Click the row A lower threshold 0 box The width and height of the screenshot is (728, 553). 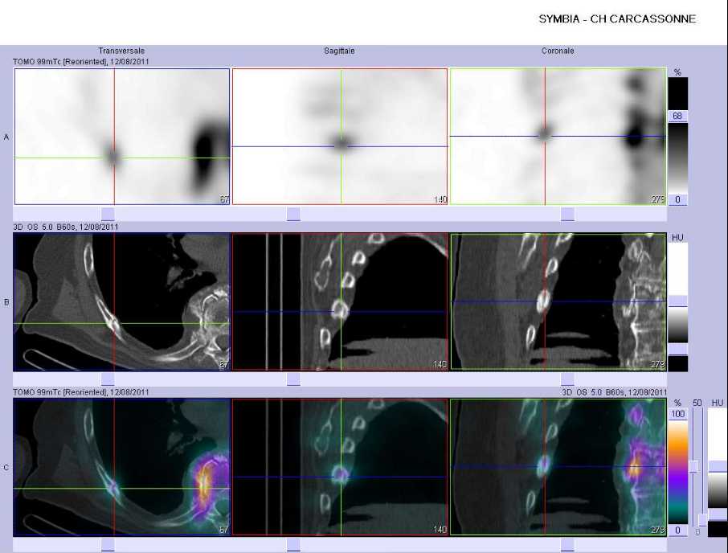coord(677,199)
